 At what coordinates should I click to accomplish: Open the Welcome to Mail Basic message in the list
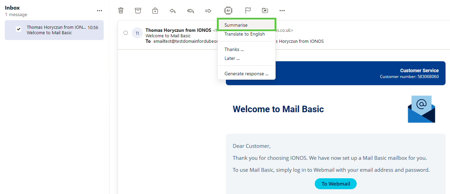pyautogui.click(x=54, y=30)
